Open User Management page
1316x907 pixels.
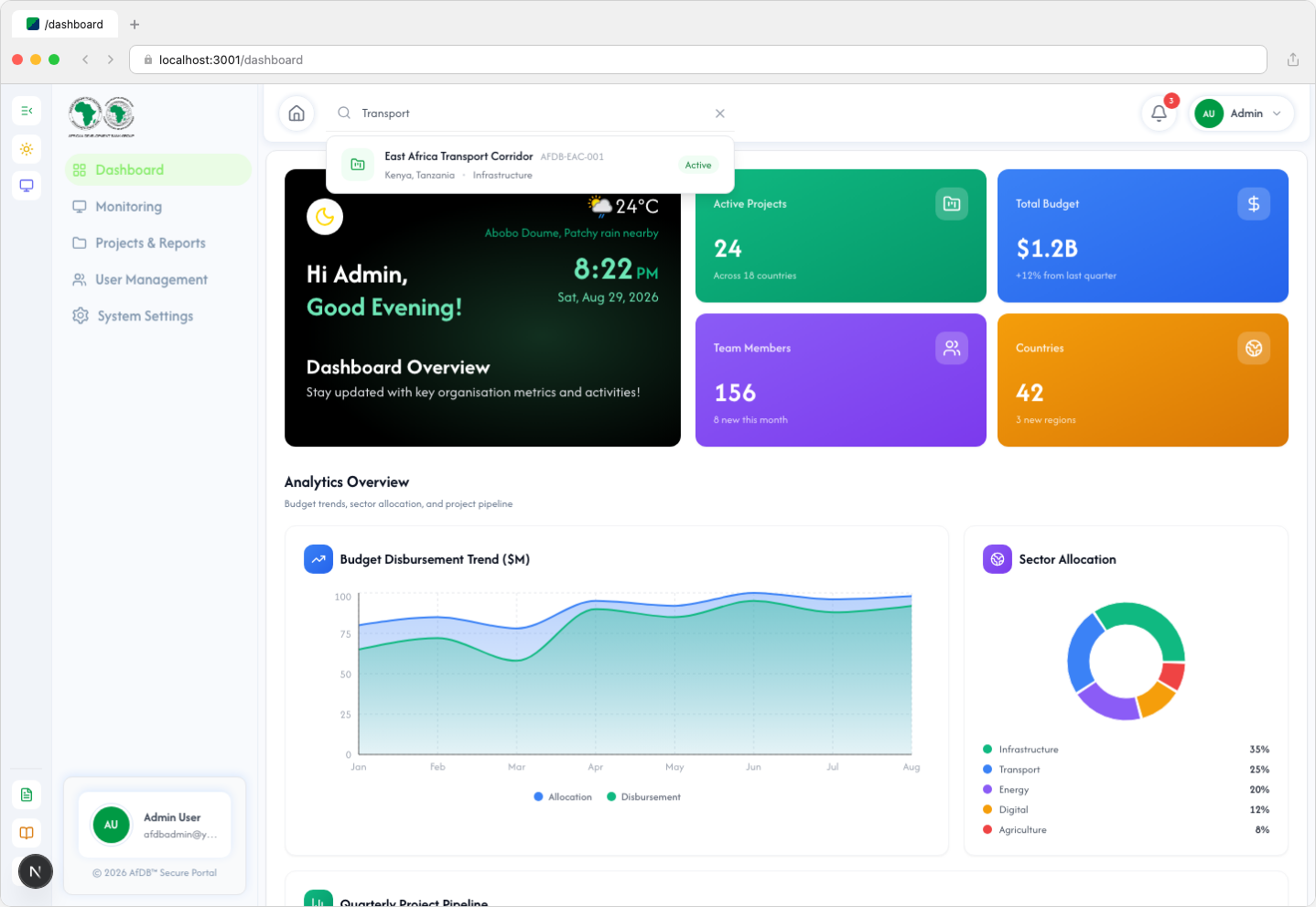click(158, 280)
